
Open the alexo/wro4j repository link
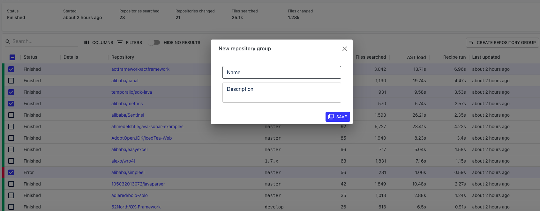coord(123,161)
